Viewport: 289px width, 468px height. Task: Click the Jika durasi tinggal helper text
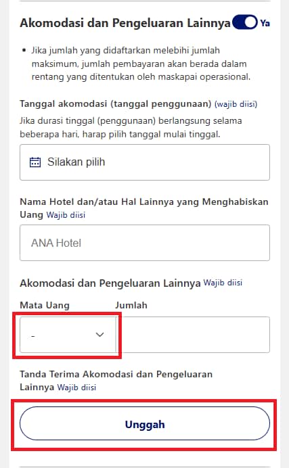[131, 127]
